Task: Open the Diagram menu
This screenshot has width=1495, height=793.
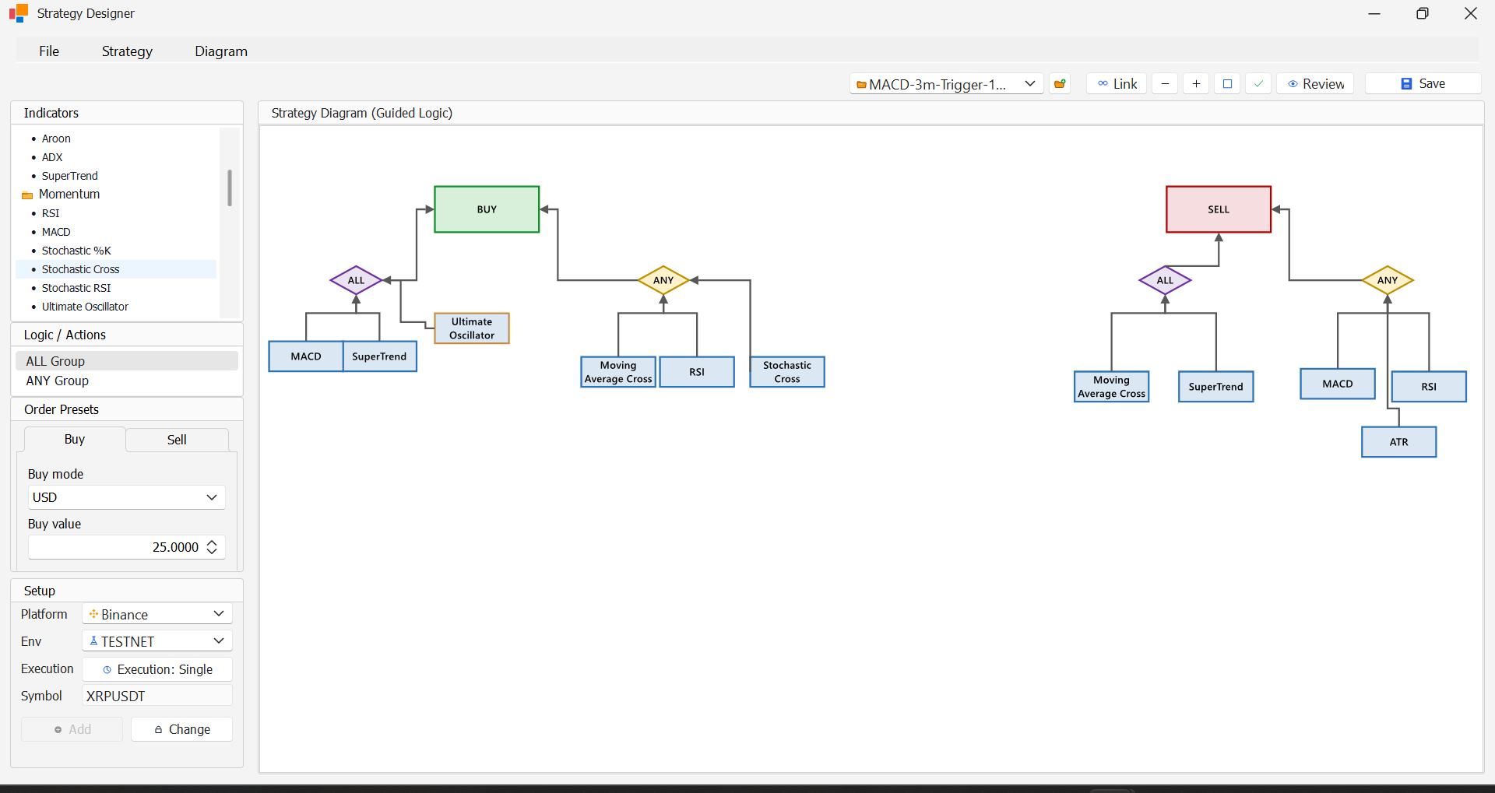Action: [221, 51]
